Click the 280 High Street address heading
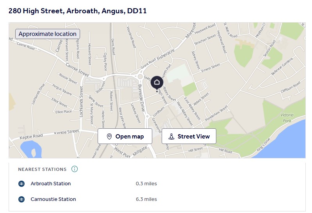312x213 pixels. pos(78,11)
